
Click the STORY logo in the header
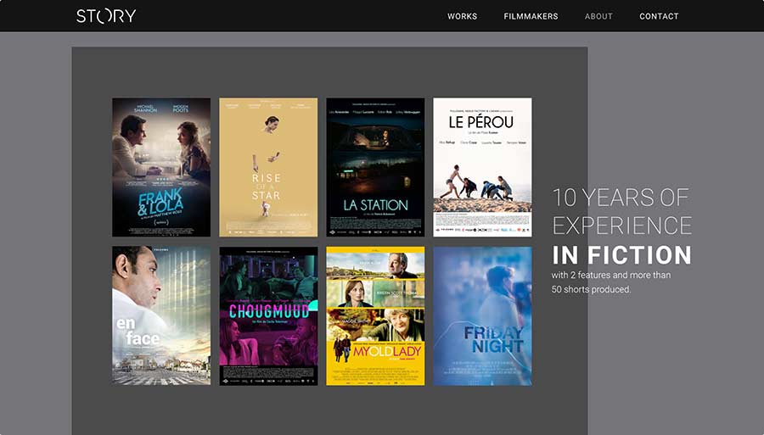pyautogui.click(x=106, y=16)
